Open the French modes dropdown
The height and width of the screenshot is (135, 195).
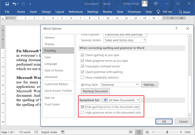click(125, 35)
